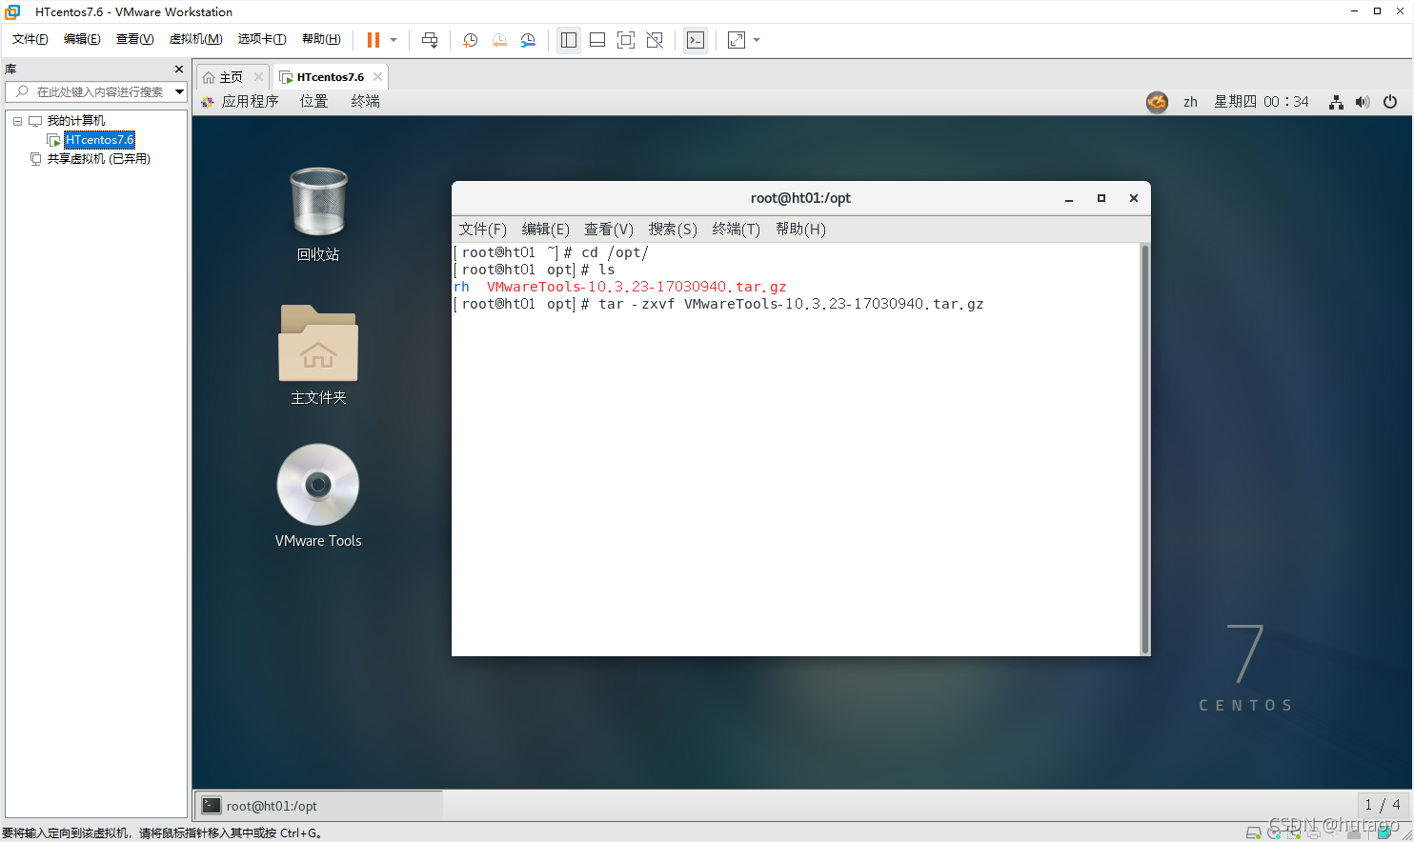This screenshot has width=1414, height=842.
Task: Open the clock showing 星期四 00:34
Action: (1261, 102)
